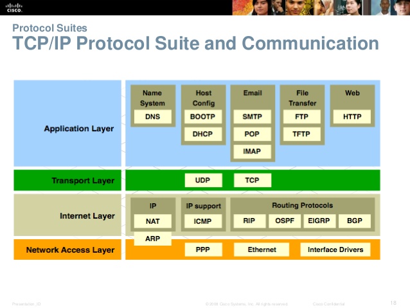Choose the FTP protocol box

(x=302, y=116)
